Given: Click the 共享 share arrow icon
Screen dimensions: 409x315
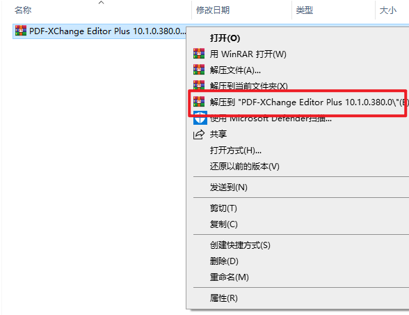Looking at the screenshot, I should coord(199,135).
